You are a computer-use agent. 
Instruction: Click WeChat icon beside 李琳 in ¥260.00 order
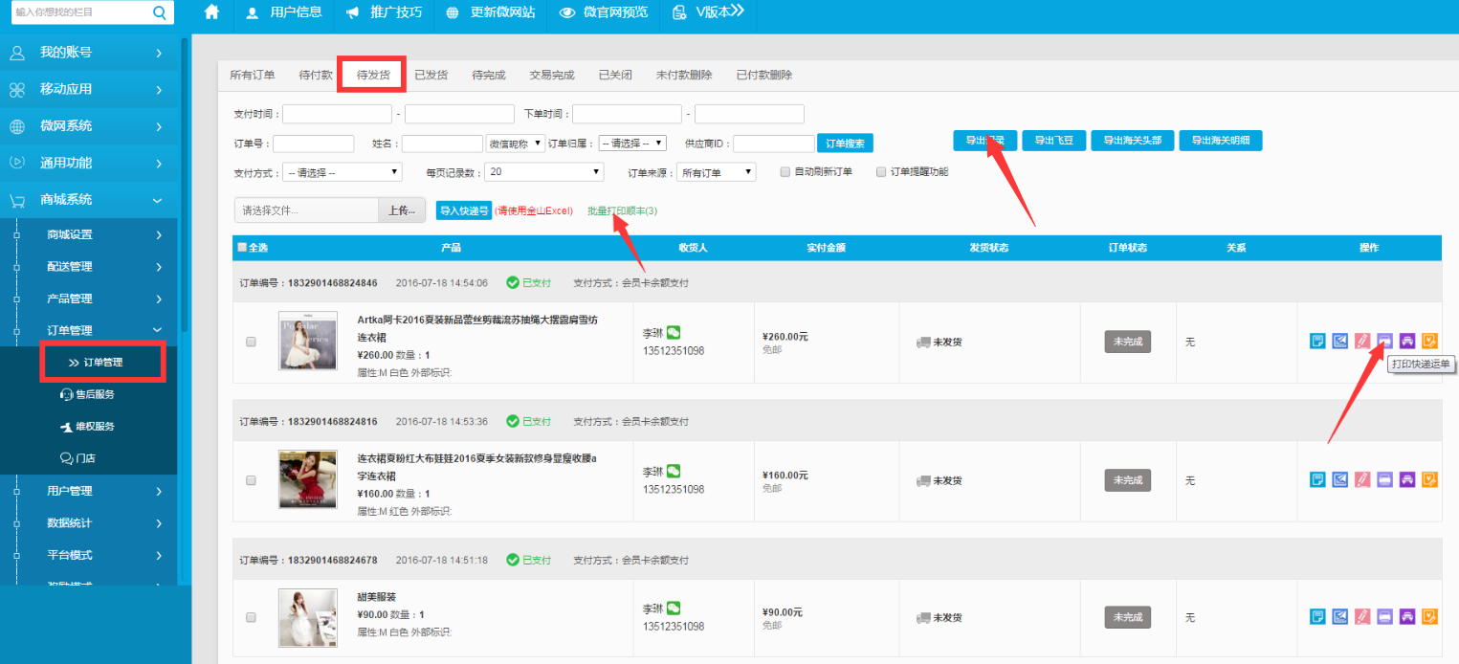click(x=674, y=333)
